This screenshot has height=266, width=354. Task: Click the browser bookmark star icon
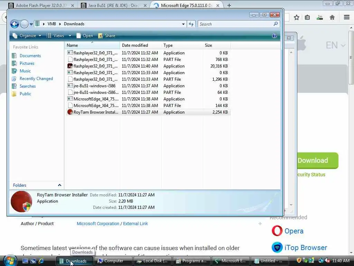[296, 17]
